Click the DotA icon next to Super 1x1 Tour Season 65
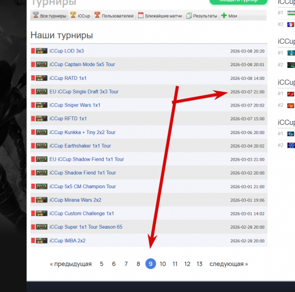This screenshot has width=295, height=292. pos(42,227)
